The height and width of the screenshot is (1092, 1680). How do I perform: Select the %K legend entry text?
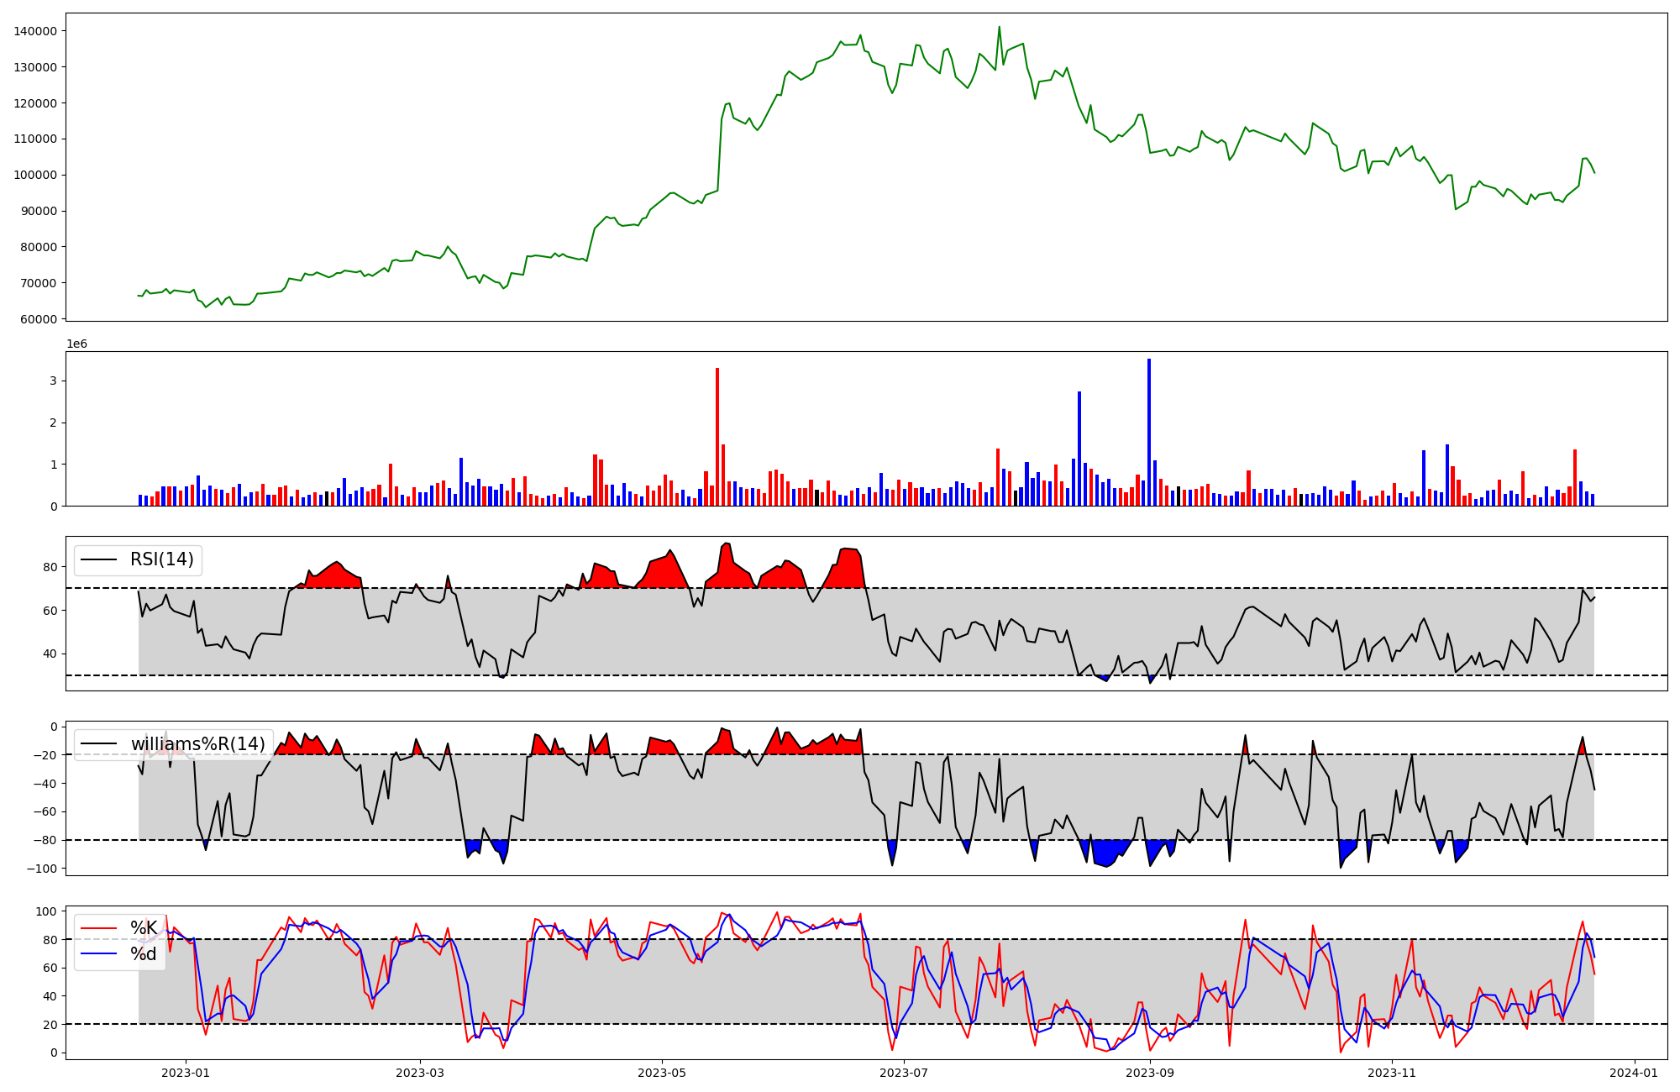pyautogui.click(x=143, y=928)
